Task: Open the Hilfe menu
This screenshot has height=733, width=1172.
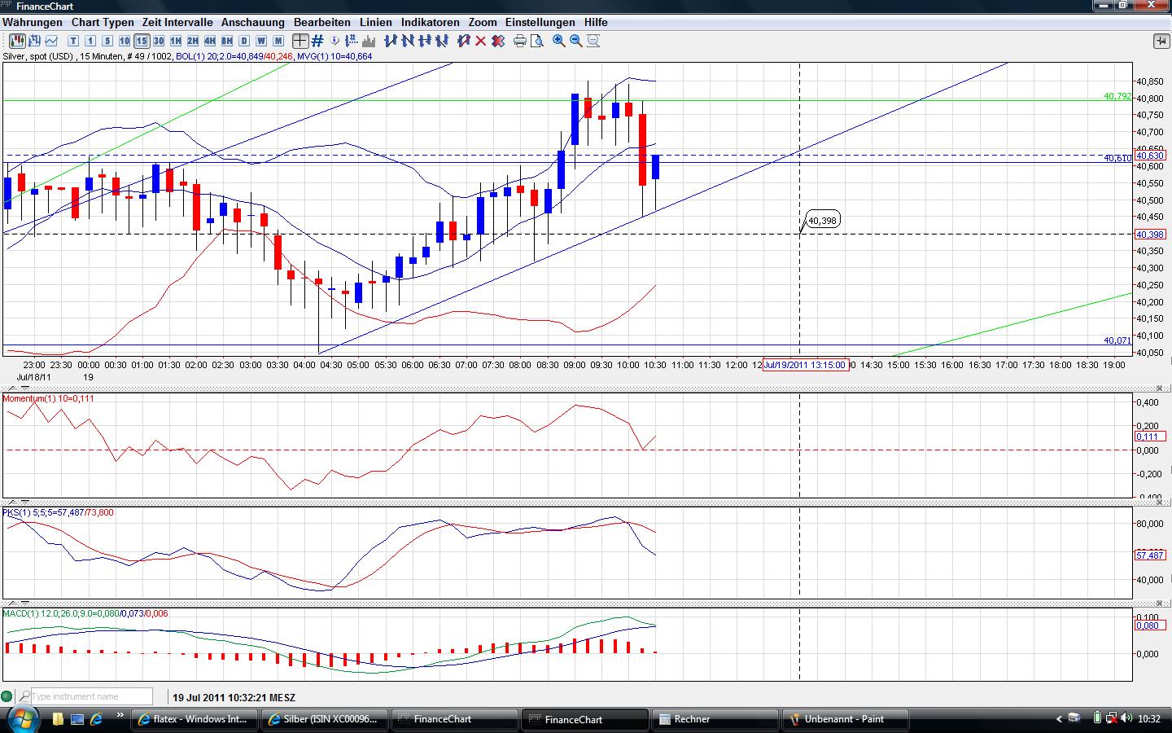Action: coord(596,22)
